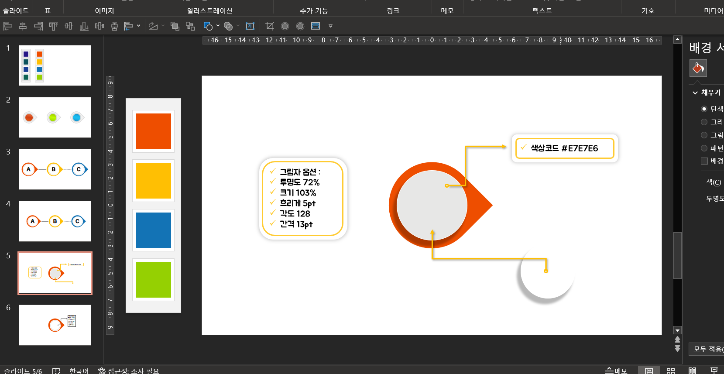Click the Align Top icon

(54, 26)
